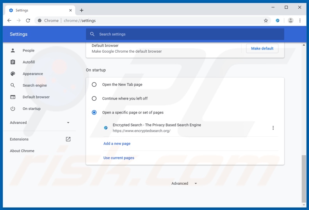
Task: Jump to Default browser section
Action: point(36,97)
